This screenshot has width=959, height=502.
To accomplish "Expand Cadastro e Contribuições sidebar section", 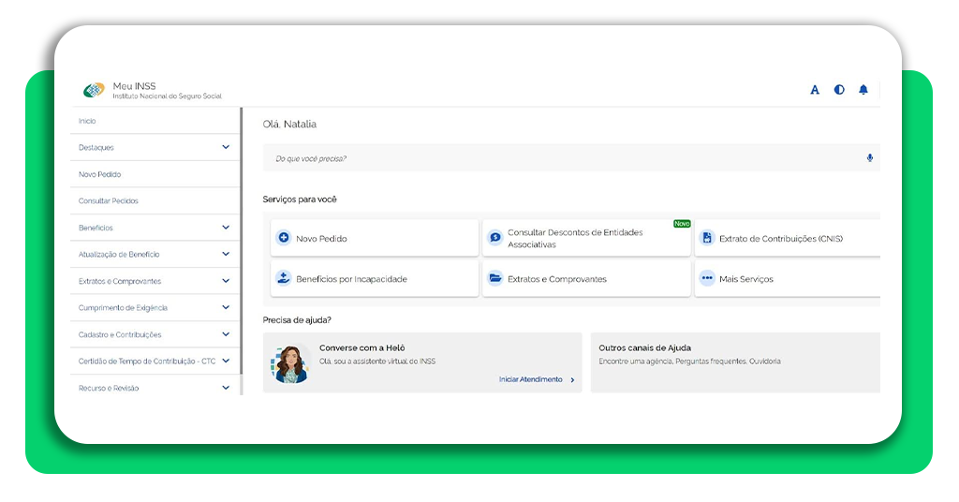I will (x=226, y=334).
